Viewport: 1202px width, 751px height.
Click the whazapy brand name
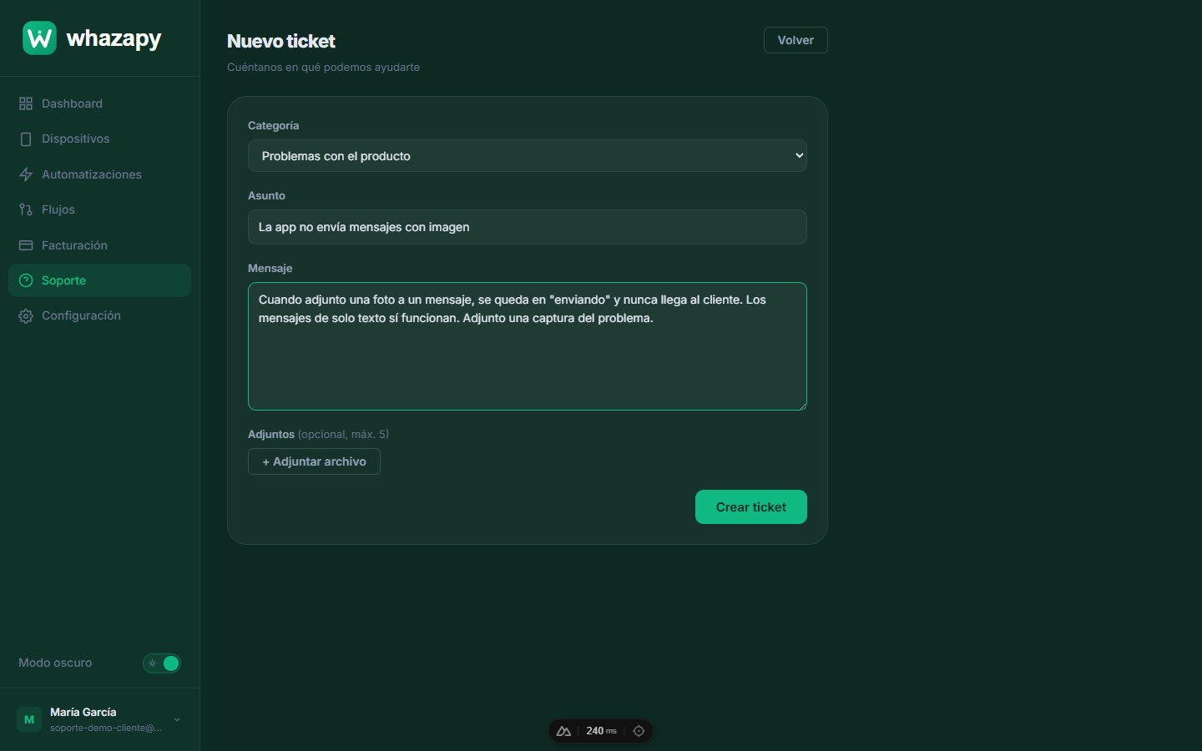[114, 38]
